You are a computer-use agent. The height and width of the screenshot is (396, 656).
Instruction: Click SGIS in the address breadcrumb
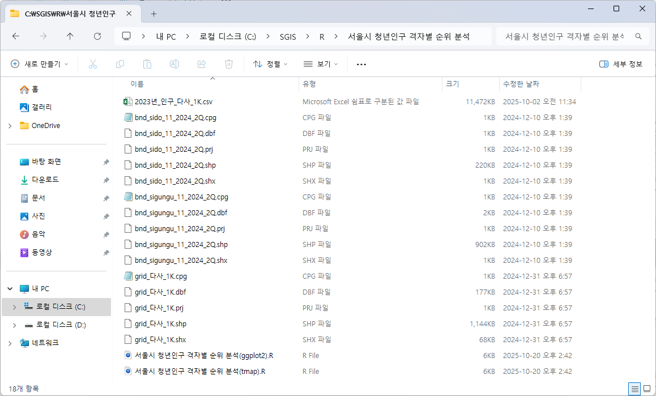tap(288, 37)
